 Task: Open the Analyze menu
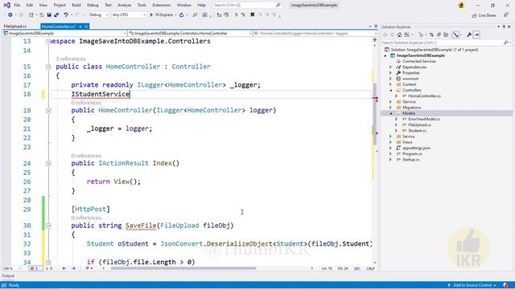(x=124, y=6)
